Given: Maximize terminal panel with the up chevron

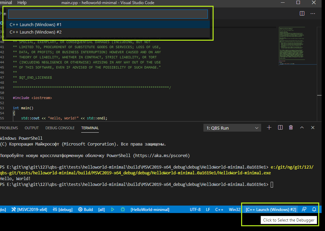Looking at the screenshot, I should pyautogui.click(x=302, y=128).
